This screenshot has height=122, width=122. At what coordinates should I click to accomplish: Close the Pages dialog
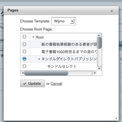tap(112, 11)
